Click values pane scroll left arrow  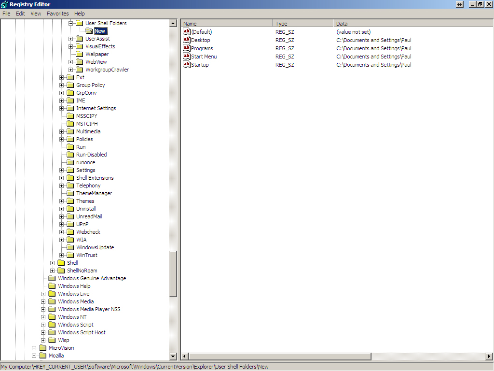[185, 356]
